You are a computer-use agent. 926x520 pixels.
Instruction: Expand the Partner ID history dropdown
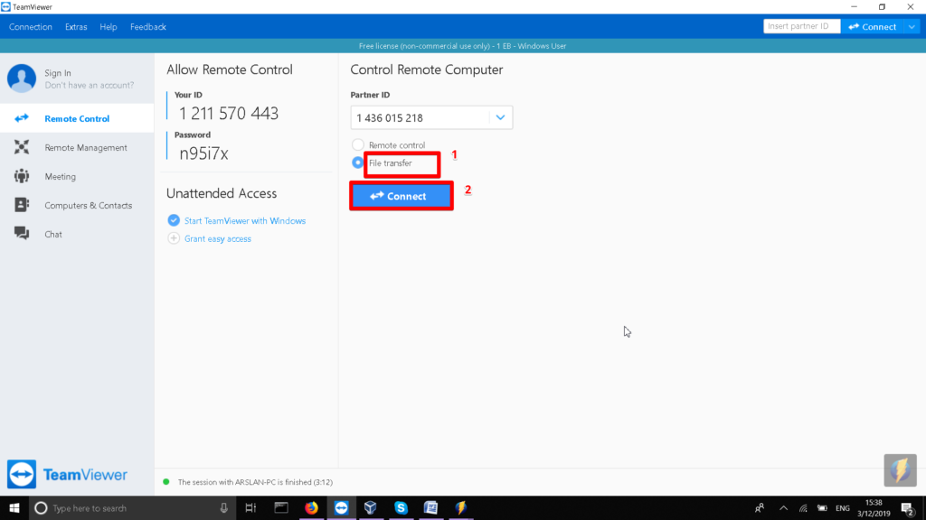(x=500, y=117)
